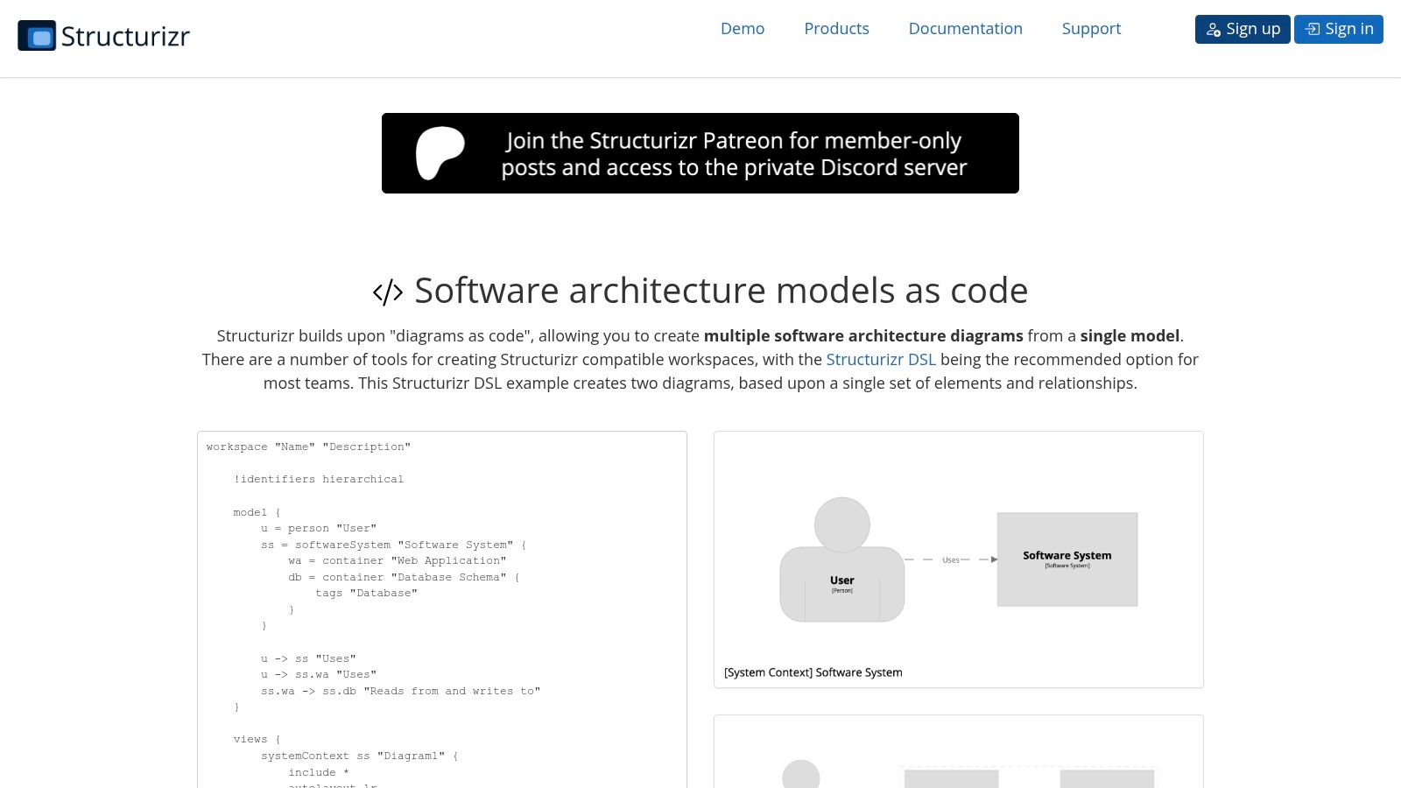
Task: Click the 'ss.wa -> ss.db' relationship line
Action: (x=400, y=691)
